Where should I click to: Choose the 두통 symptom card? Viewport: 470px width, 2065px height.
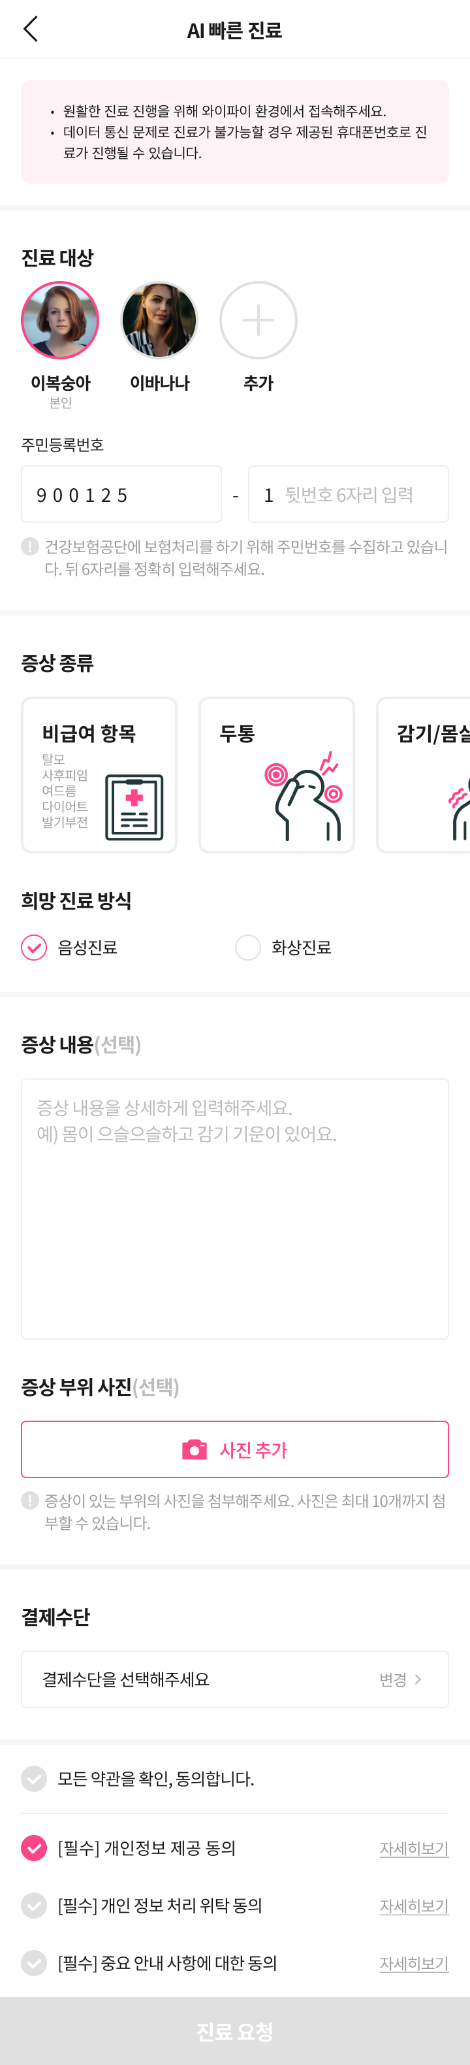point(277,774)
